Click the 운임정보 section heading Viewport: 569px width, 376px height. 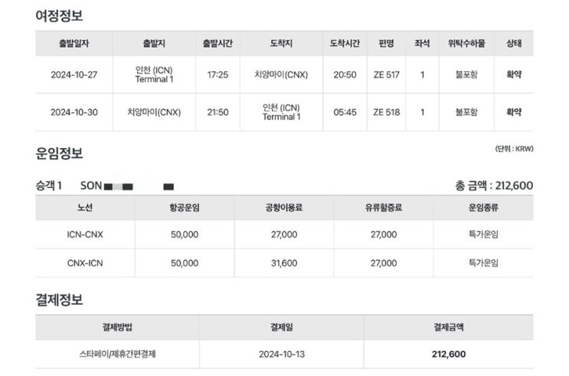coord(60,153)
